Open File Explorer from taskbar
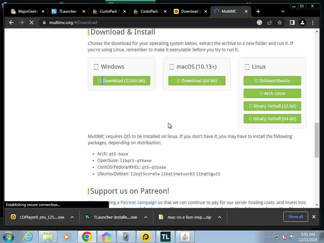324x243 pixels. [x=48, y=237]
